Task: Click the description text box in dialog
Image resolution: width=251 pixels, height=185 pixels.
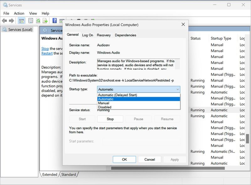Action: tap(138, 64)
